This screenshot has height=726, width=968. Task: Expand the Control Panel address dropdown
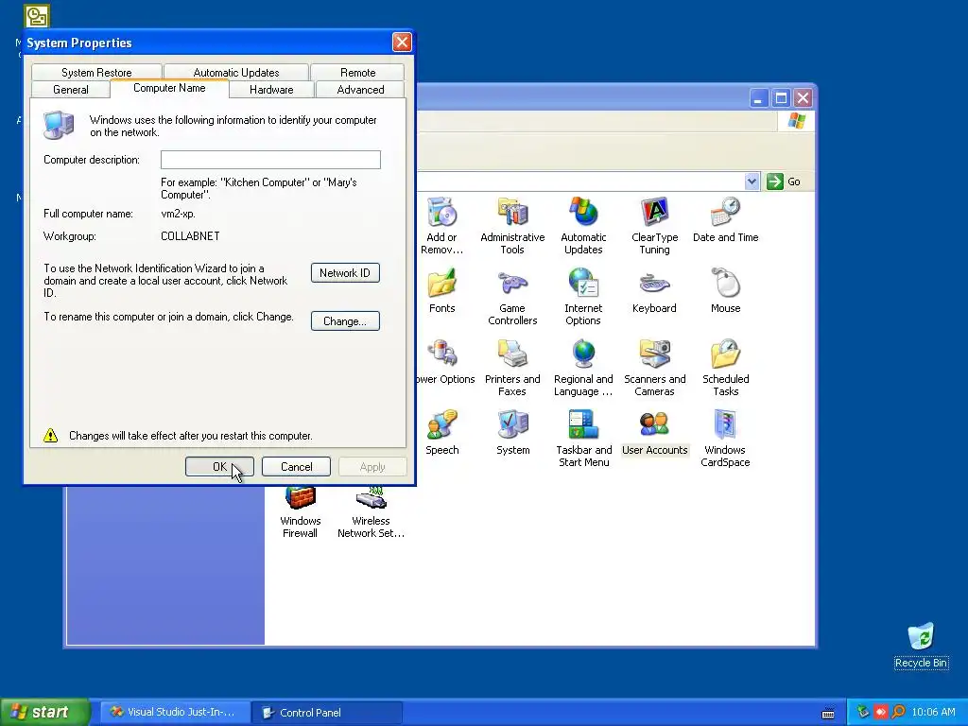[752, 181]
